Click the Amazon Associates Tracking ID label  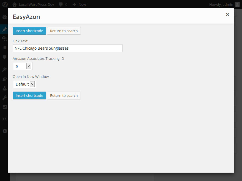[38, 58]
